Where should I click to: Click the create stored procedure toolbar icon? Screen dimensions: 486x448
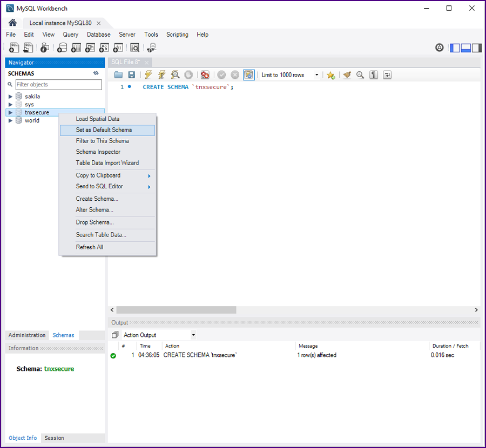104,47
